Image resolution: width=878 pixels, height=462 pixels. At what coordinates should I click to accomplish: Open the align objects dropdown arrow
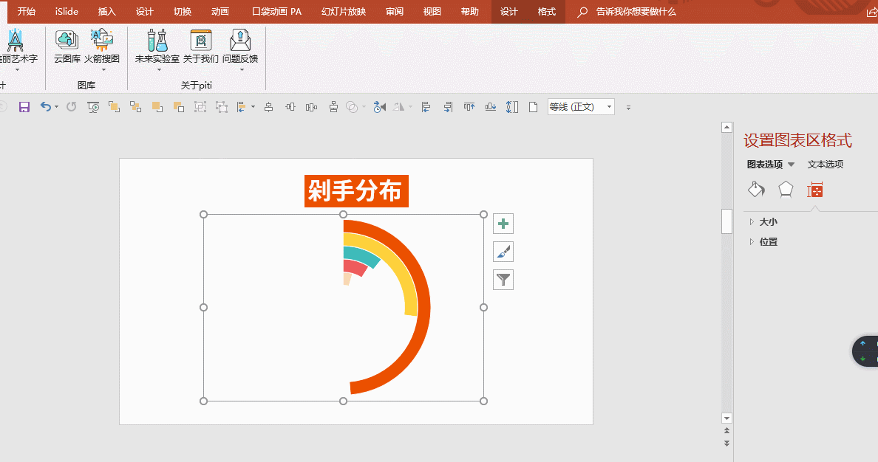[253, 107]
